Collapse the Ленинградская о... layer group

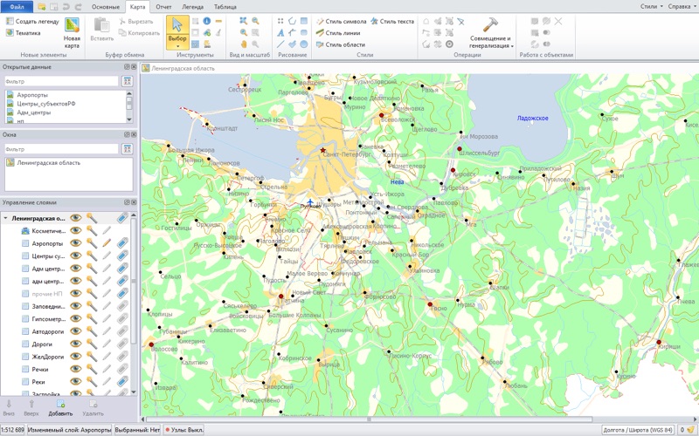(x=6, y=219)
